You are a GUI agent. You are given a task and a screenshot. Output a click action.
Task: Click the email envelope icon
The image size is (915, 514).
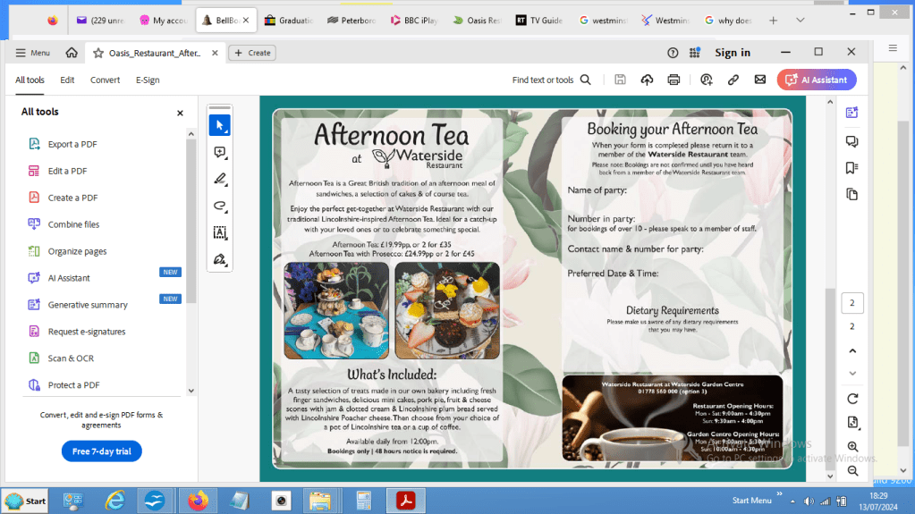pyautogui.click(x=759, y=80)
